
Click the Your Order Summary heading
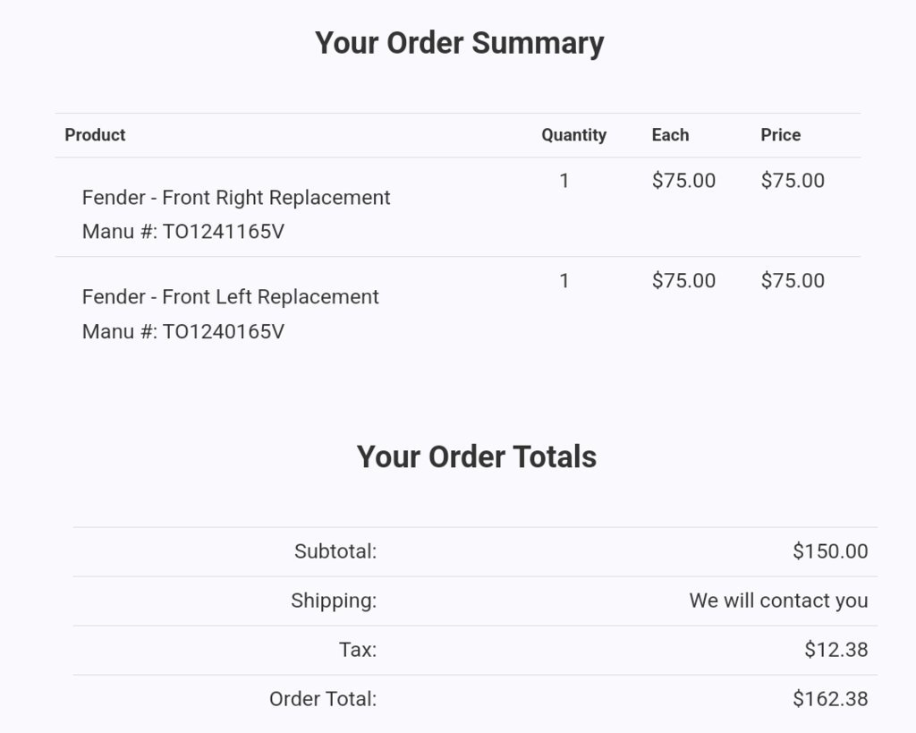coord(459,44)
